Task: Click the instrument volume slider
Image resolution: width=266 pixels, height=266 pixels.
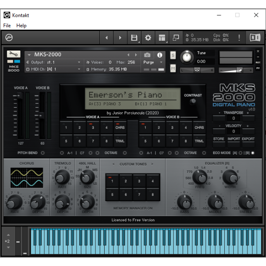Action: click(x=236, y=70)
